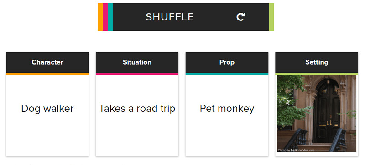Click the Dog walker card text
Image resolution: width=365 pixels, height=165 pixels.
tap(47, 109)
